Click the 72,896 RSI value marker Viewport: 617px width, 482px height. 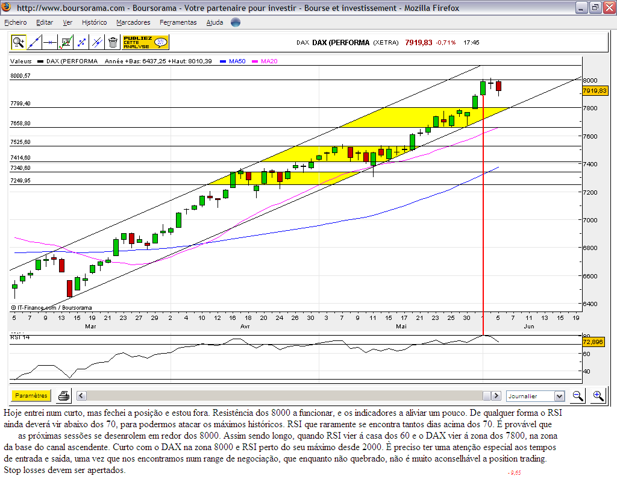593,342
